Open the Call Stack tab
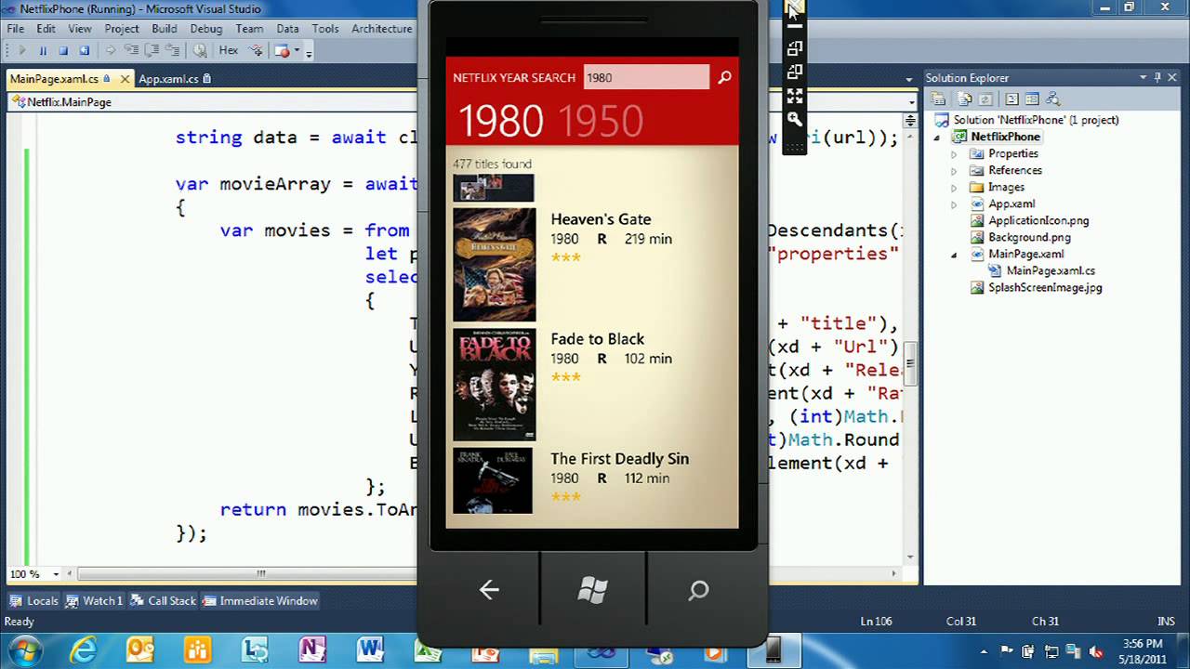1190x669 pixels. [x=164, y=601]
